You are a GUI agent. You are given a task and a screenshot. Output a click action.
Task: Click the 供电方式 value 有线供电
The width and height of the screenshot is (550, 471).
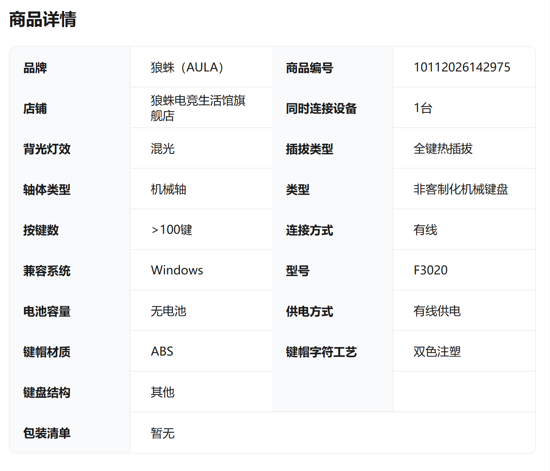point(437,311)
